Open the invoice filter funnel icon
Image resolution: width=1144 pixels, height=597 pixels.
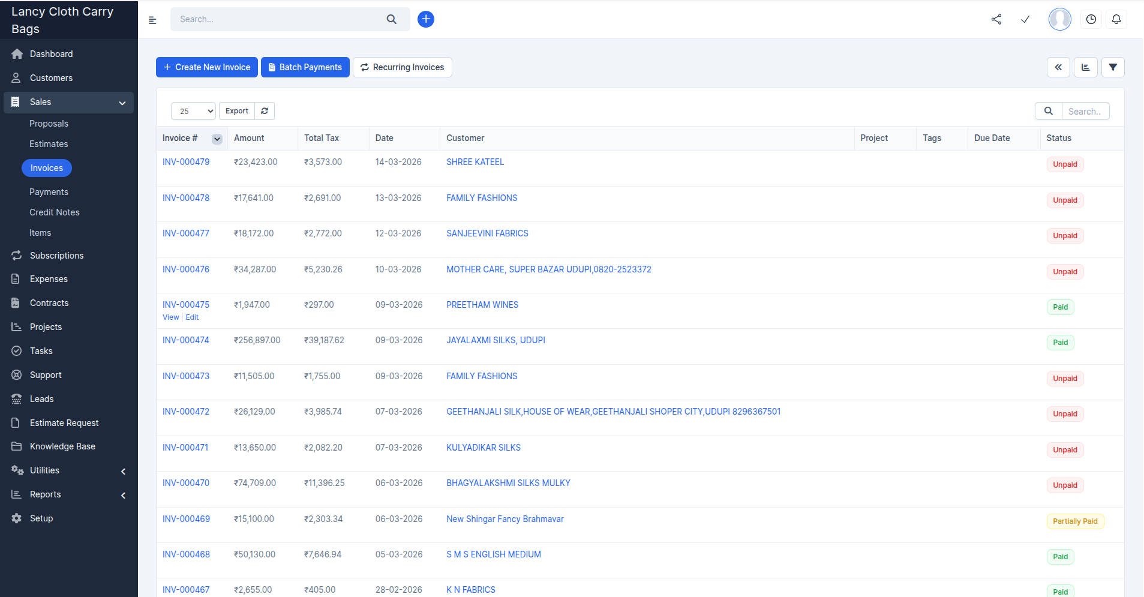tap(1113, 67)
